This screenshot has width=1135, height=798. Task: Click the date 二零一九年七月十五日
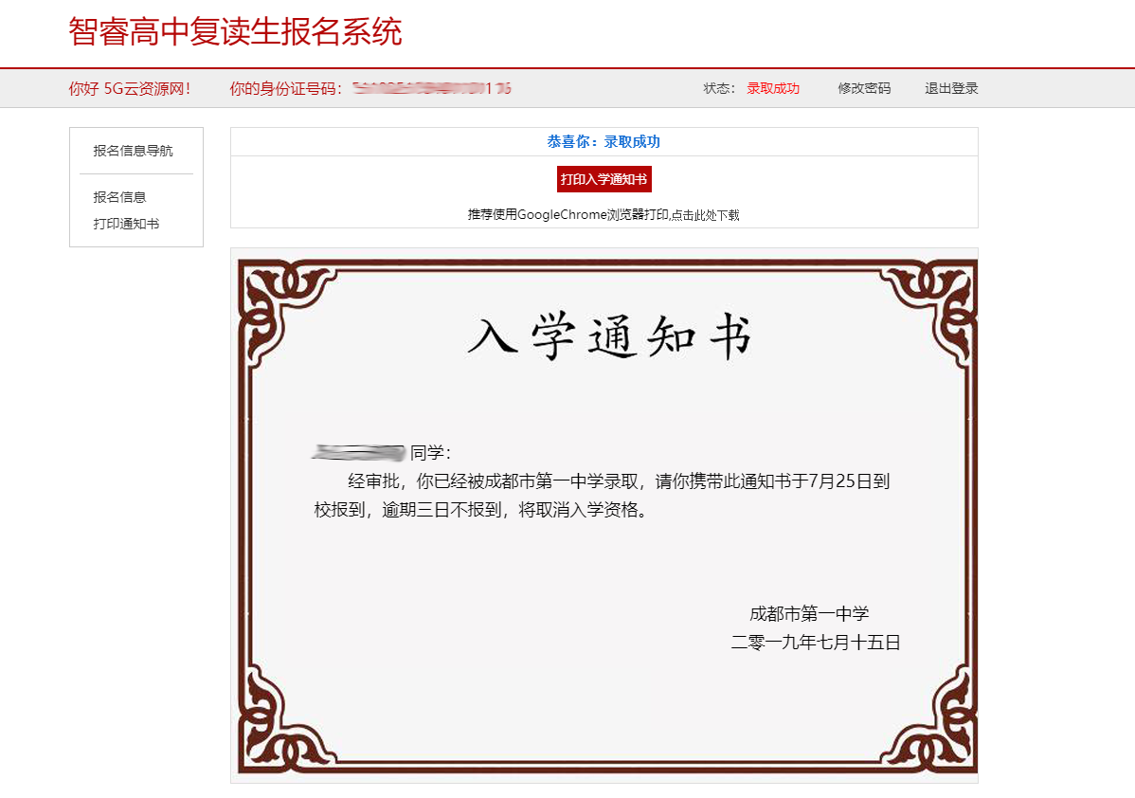tap(815, 643)
